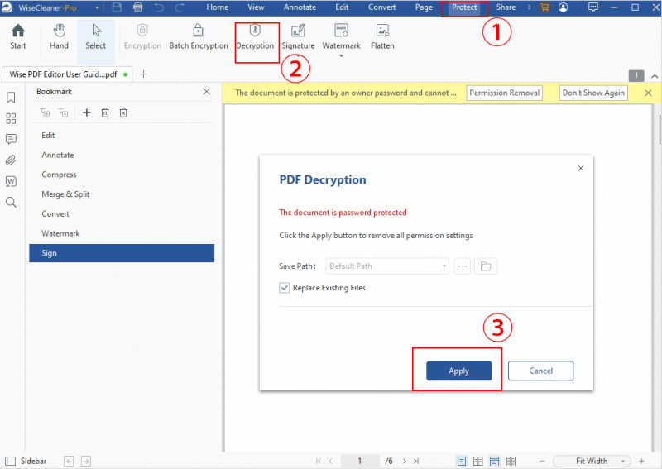Select the Sign bookmark
The width and height of the screenshot is (662, 469).
coord(122,253)
